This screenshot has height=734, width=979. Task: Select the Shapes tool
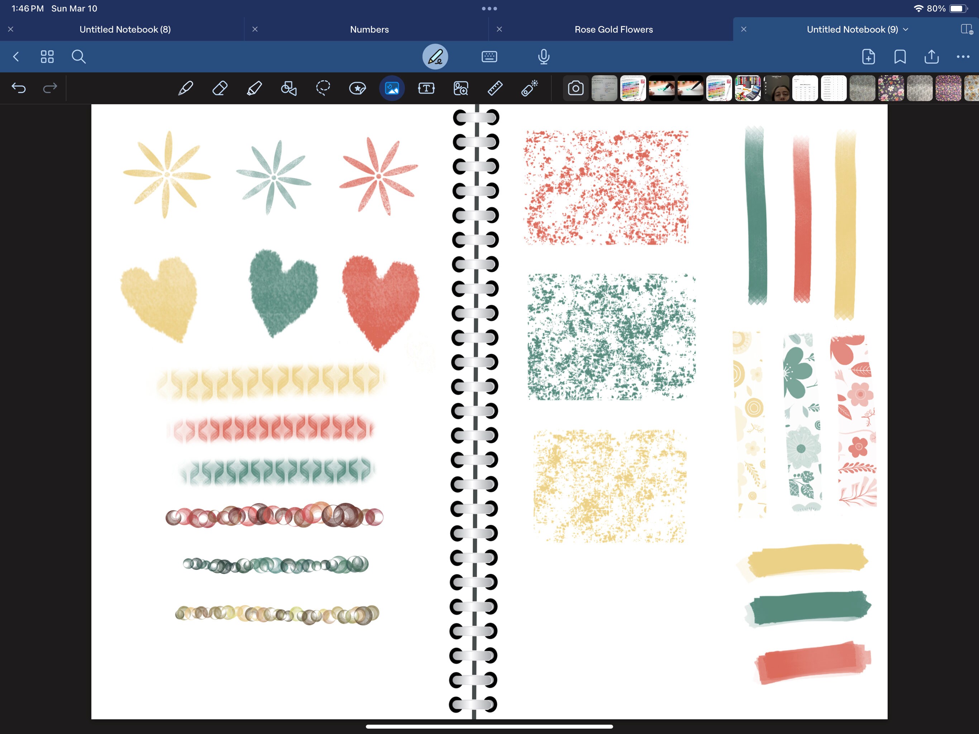[288, 88]
